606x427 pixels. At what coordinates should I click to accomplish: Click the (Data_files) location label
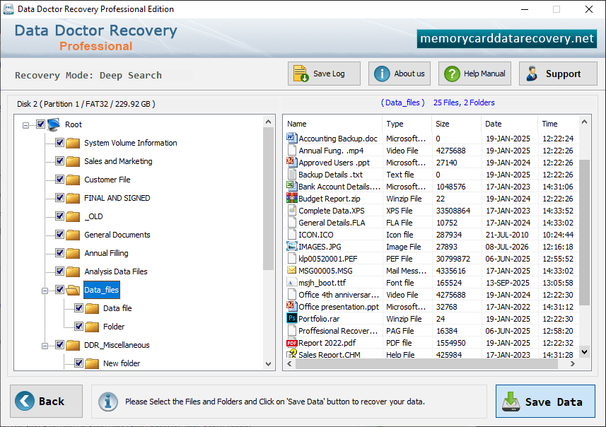coord(403,103)
